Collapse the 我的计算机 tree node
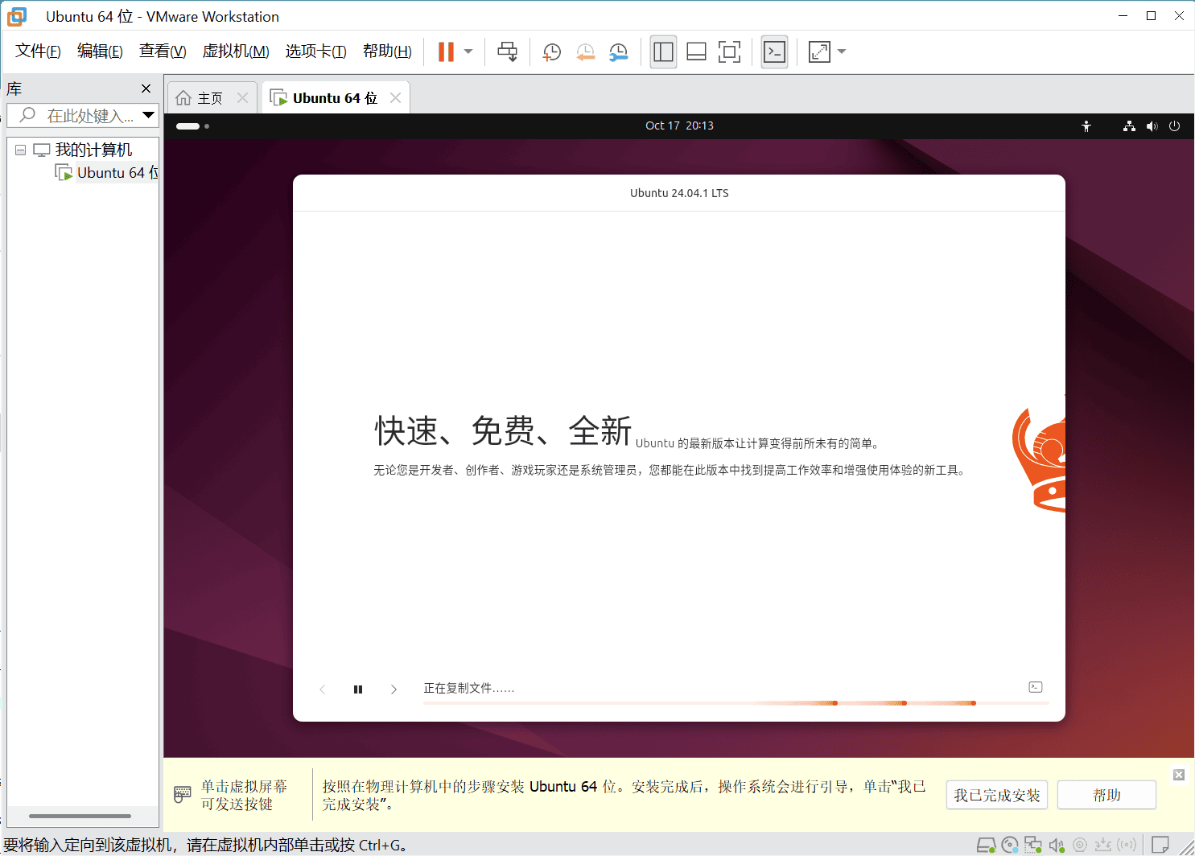This screenshot has height=856, width=1195. pyautogui.click(x=20, y=150)
